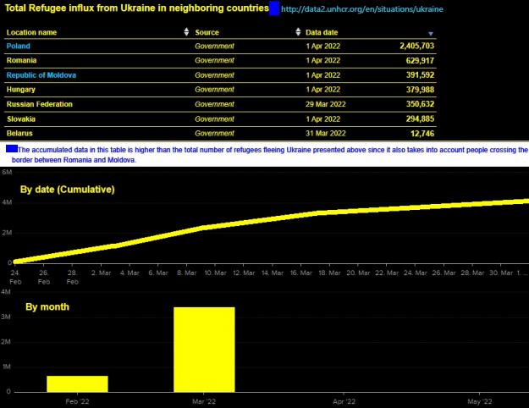Select the Belarus location name
529x408 pixels.
coord(19,133)
